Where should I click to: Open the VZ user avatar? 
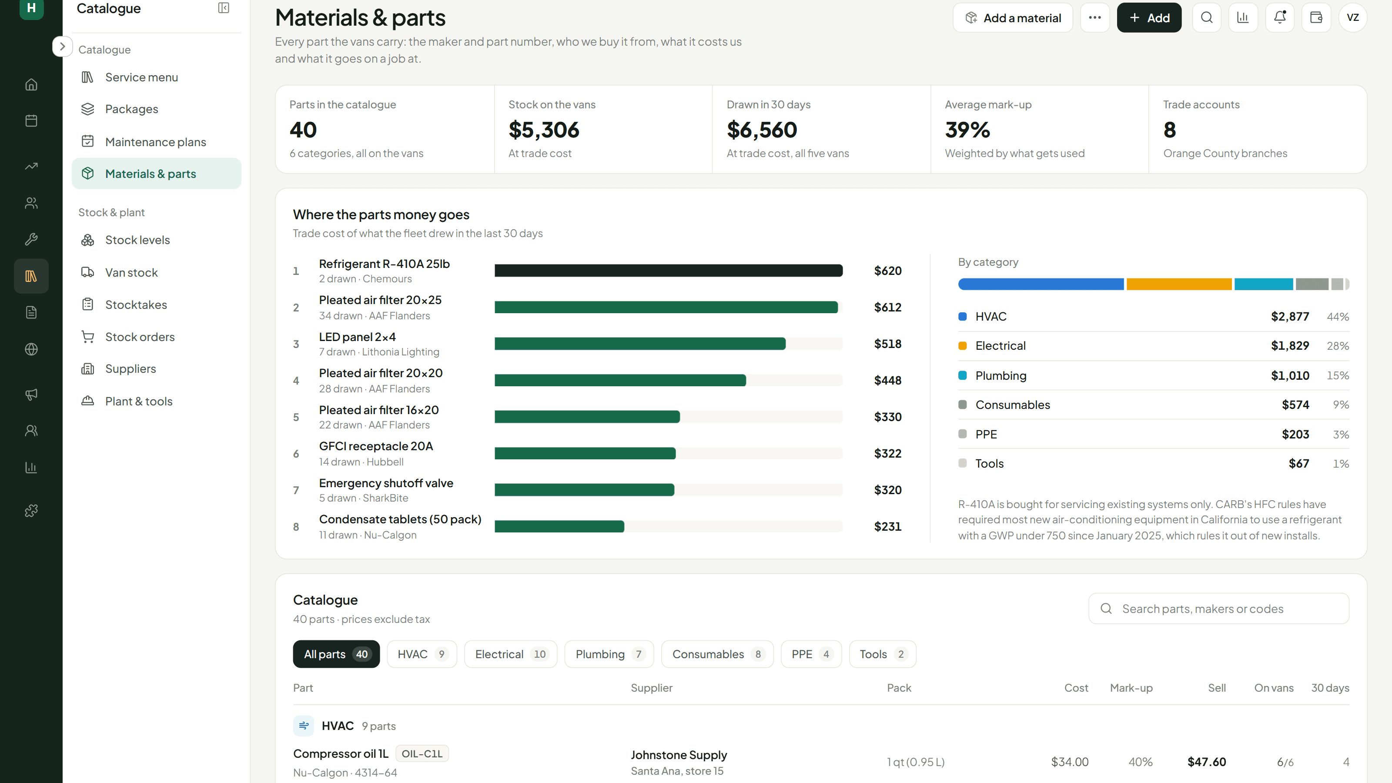[x=1352, y=18]
